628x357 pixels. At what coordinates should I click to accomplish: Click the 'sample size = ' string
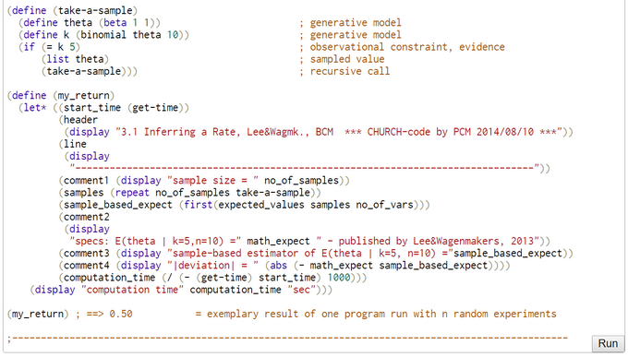pos(212,181)
